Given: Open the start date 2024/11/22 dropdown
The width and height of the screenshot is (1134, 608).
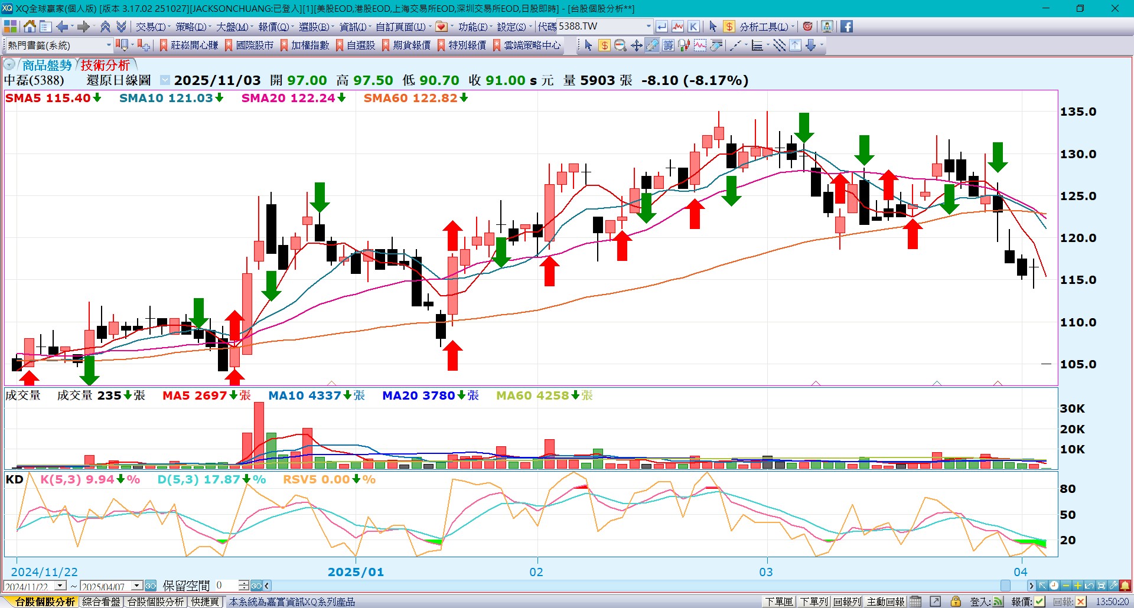Looking at the screenshot, I should tap(60, 586).
